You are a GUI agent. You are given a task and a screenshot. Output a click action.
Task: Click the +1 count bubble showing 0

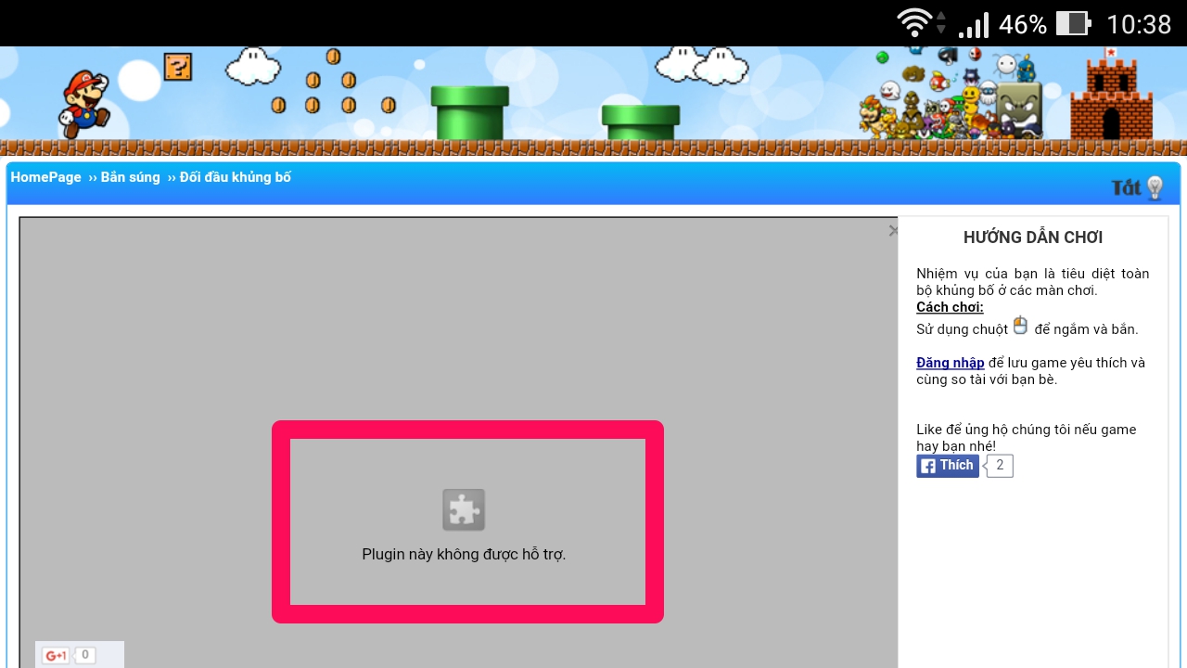tap(83, 654)
